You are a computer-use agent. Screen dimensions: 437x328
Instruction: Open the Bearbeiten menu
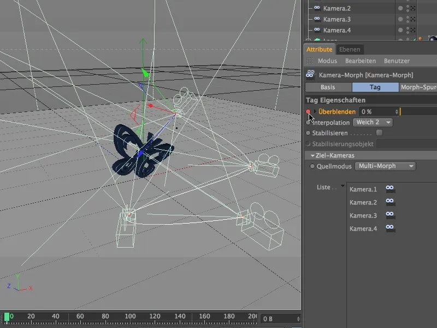tap(361, 61)
